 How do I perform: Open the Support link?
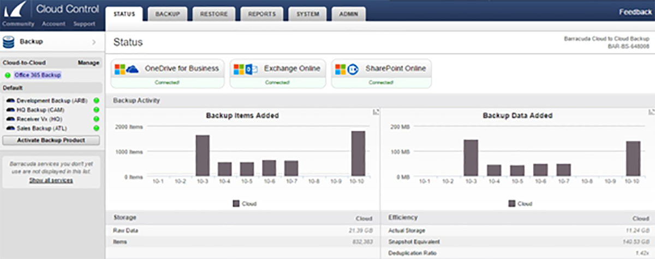85,24
